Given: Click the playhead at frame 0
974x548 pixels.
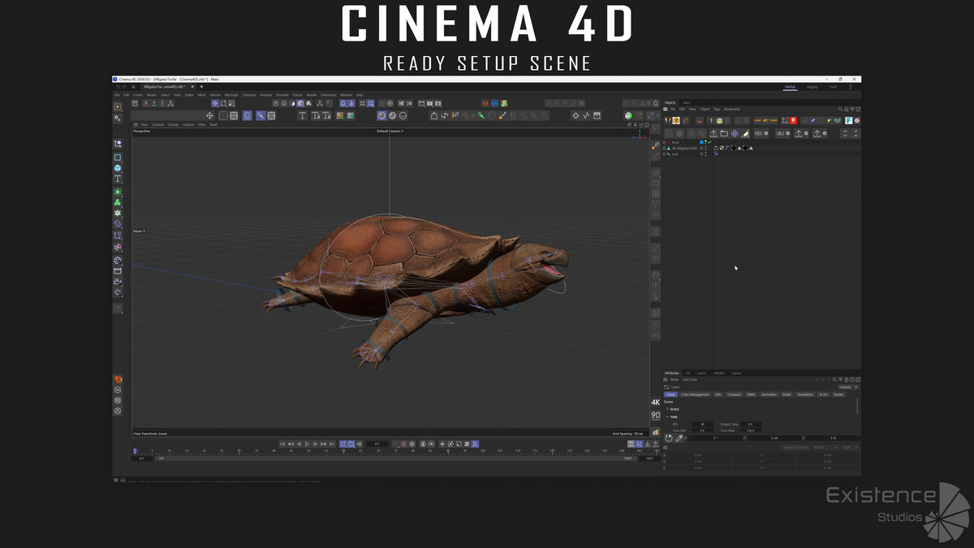Looking at the screenshot, I should [x=136, y=451].
